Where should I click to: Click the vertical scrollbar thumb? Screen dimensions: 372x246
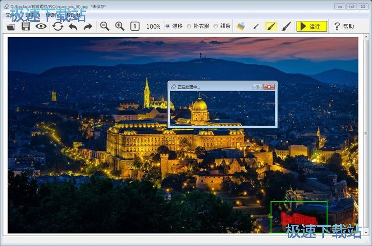pyautogui.click(x=366, y=134)
